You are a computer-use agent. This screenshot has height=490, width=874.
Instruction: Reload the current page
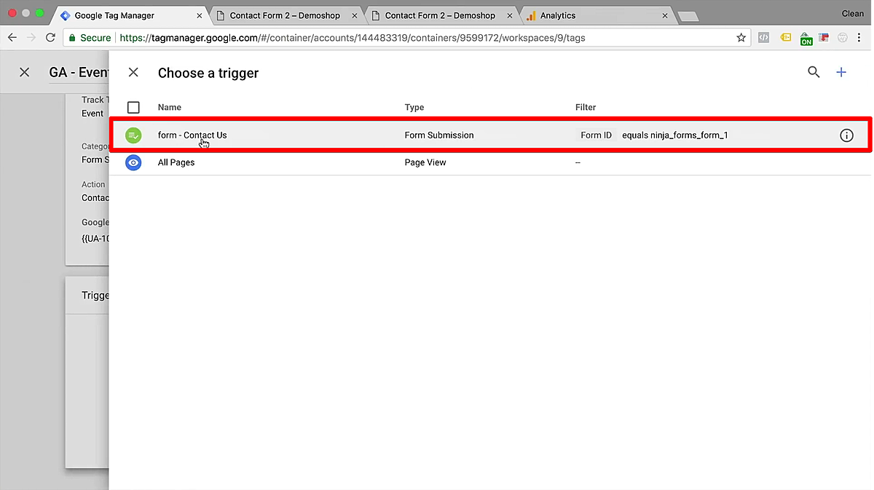[50, 38]
